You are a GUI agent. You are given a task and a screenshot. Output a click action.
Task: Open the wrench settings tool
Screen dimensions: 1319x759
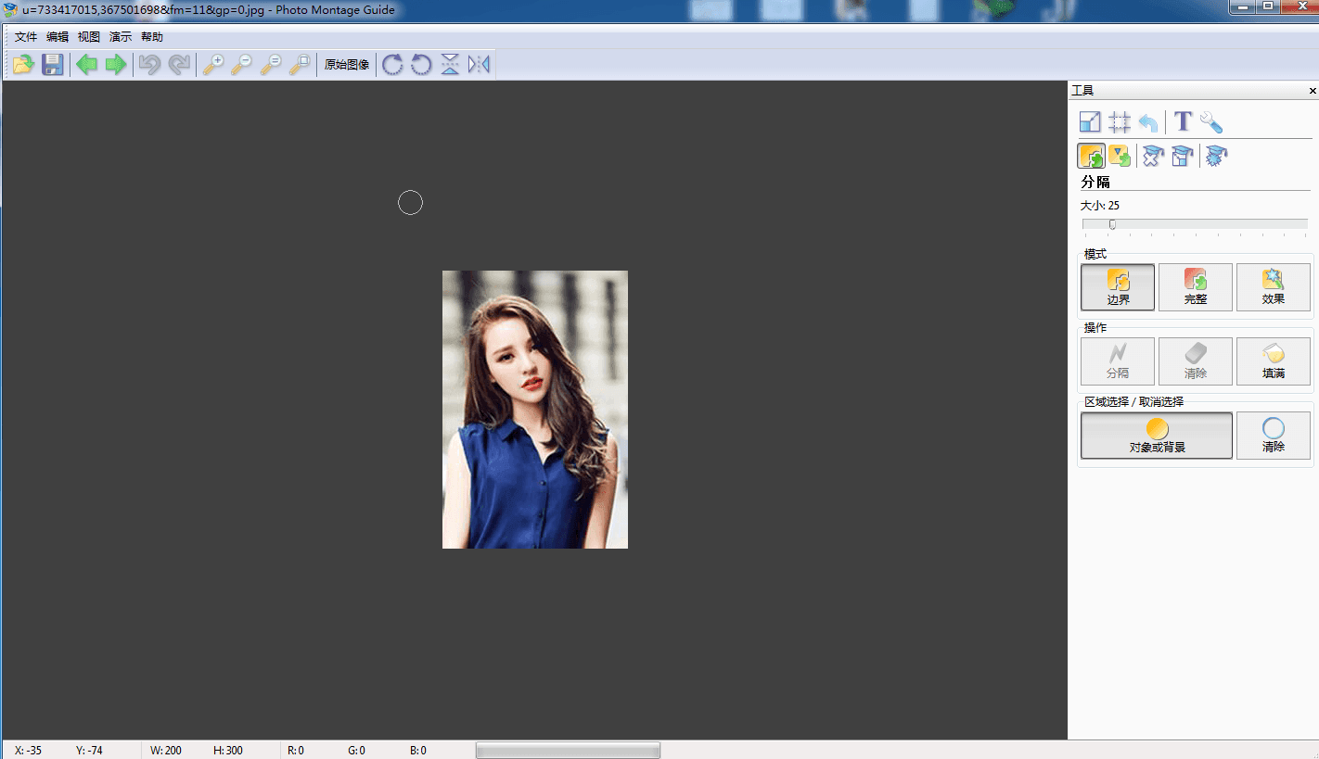1211,122
